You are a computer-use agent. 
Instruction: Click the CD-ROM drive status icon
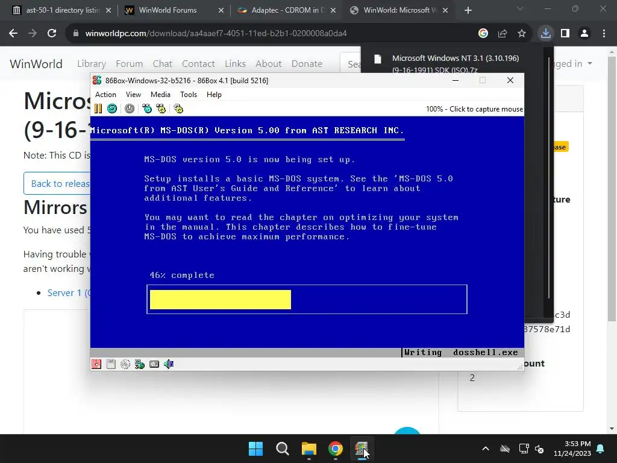(x=125, y=364)
